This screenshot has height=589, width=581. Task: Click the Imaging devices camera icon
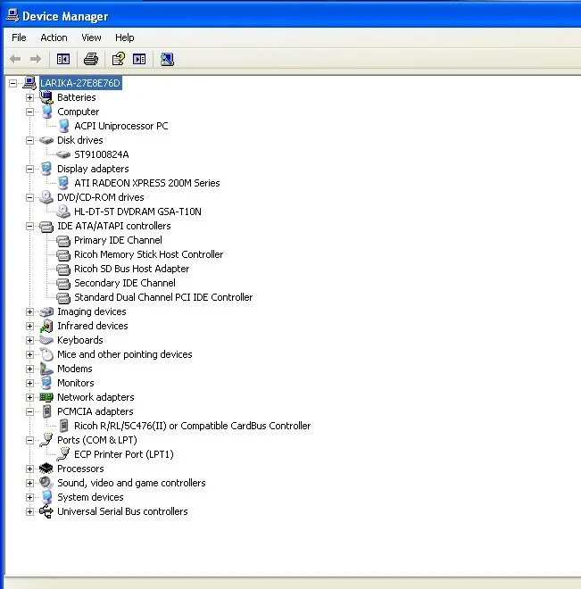[46, 311]
